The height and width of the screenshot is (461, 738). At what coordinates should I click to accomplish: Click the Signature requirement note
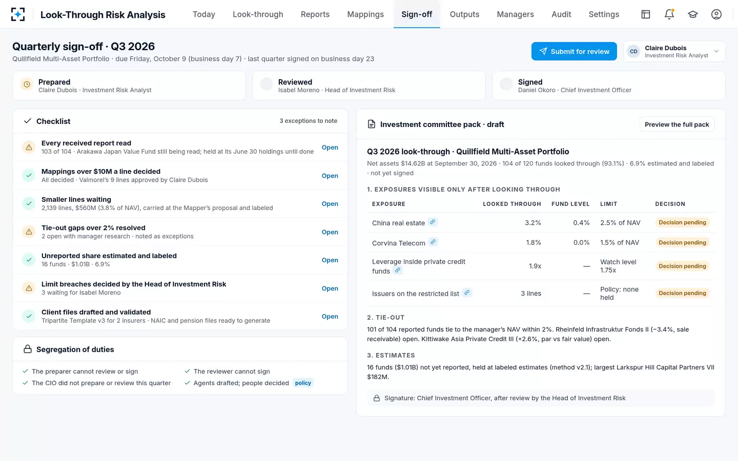(x=541, y=398)
